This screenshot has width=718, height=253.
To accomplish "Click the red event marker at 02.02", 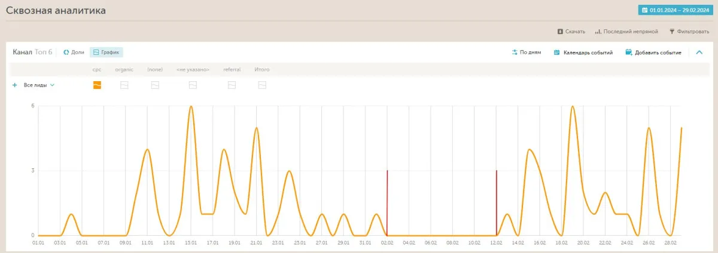I will coord(387,203).
